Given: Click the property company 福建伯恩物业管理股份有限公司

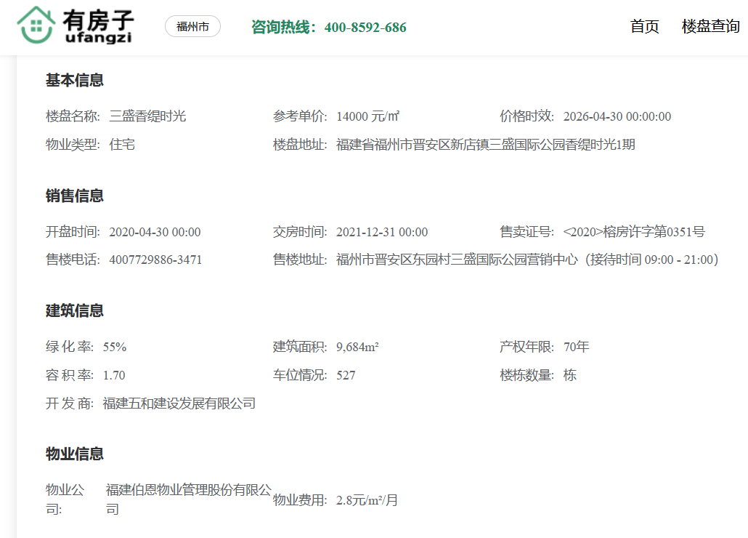Looking at the screenshot, I should click(188, 491).
